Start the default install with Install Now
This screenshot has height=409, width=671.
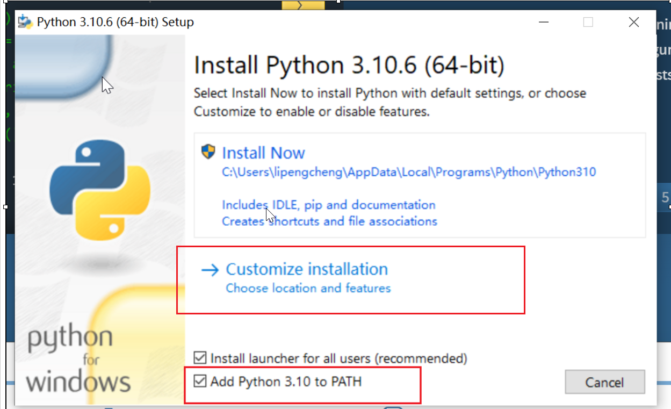point(263,153)
